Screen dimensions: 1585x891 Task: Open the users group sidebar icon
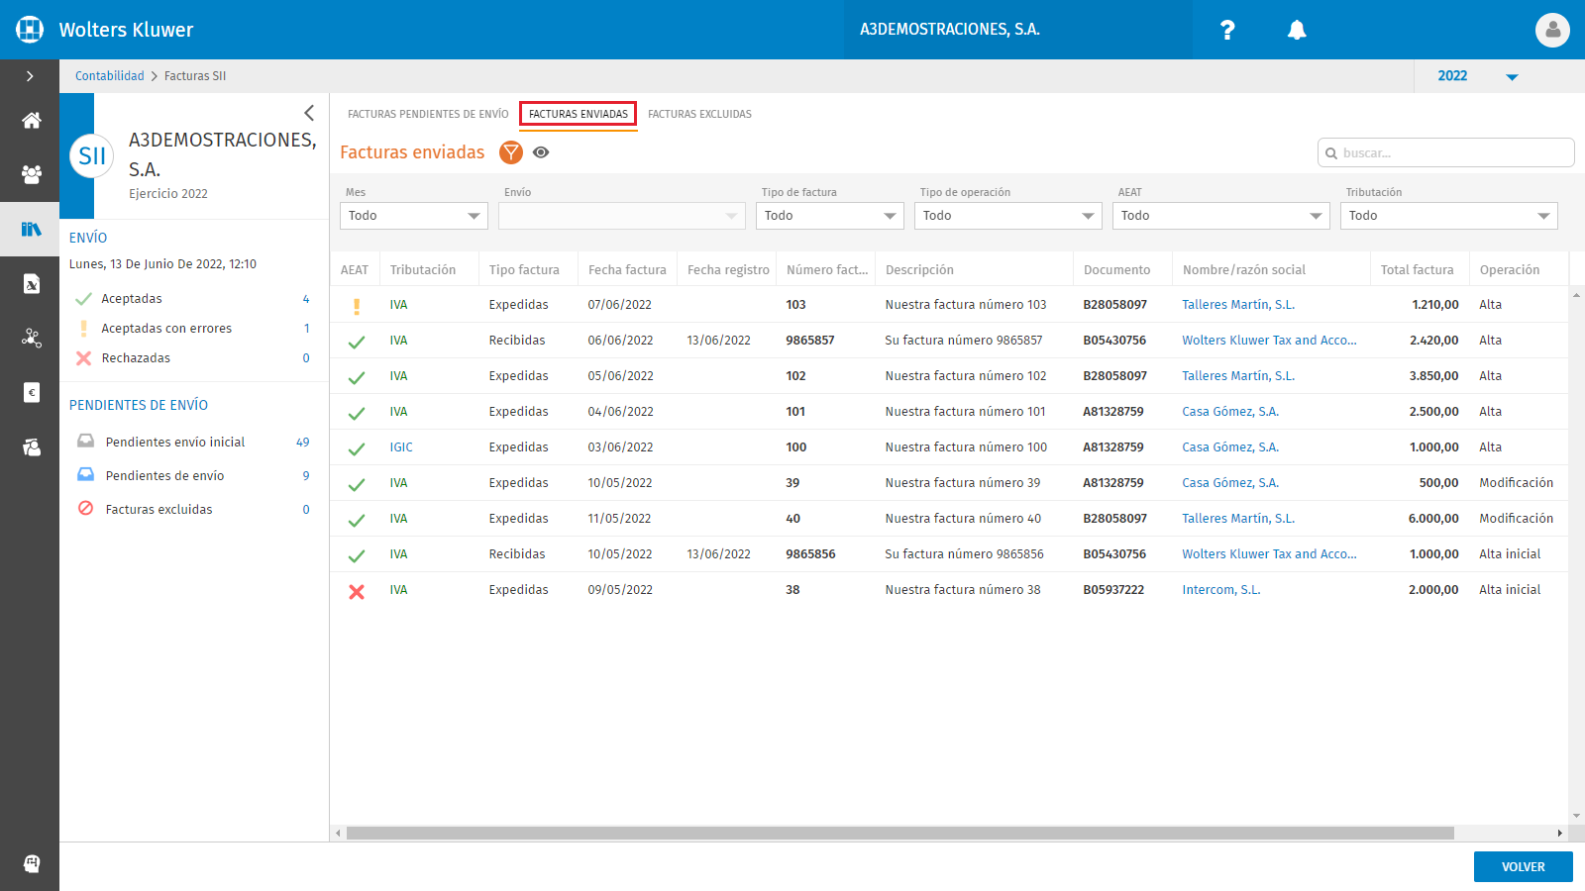click(x=31, y=175)
